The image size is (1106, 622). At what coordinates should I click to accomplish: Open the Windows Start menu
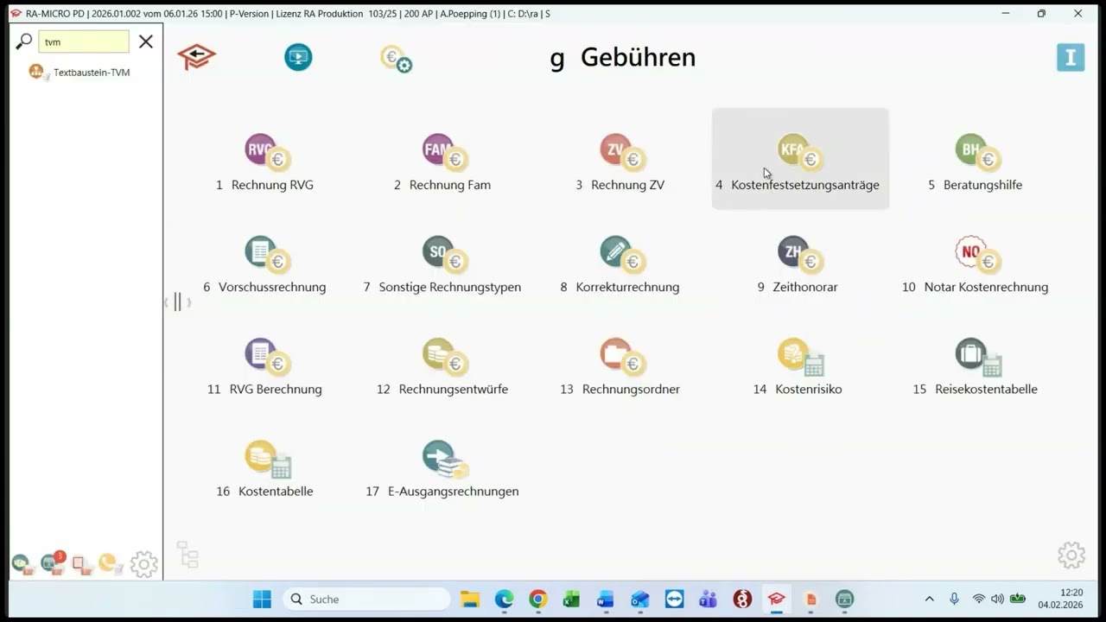[x=262, y=599]
